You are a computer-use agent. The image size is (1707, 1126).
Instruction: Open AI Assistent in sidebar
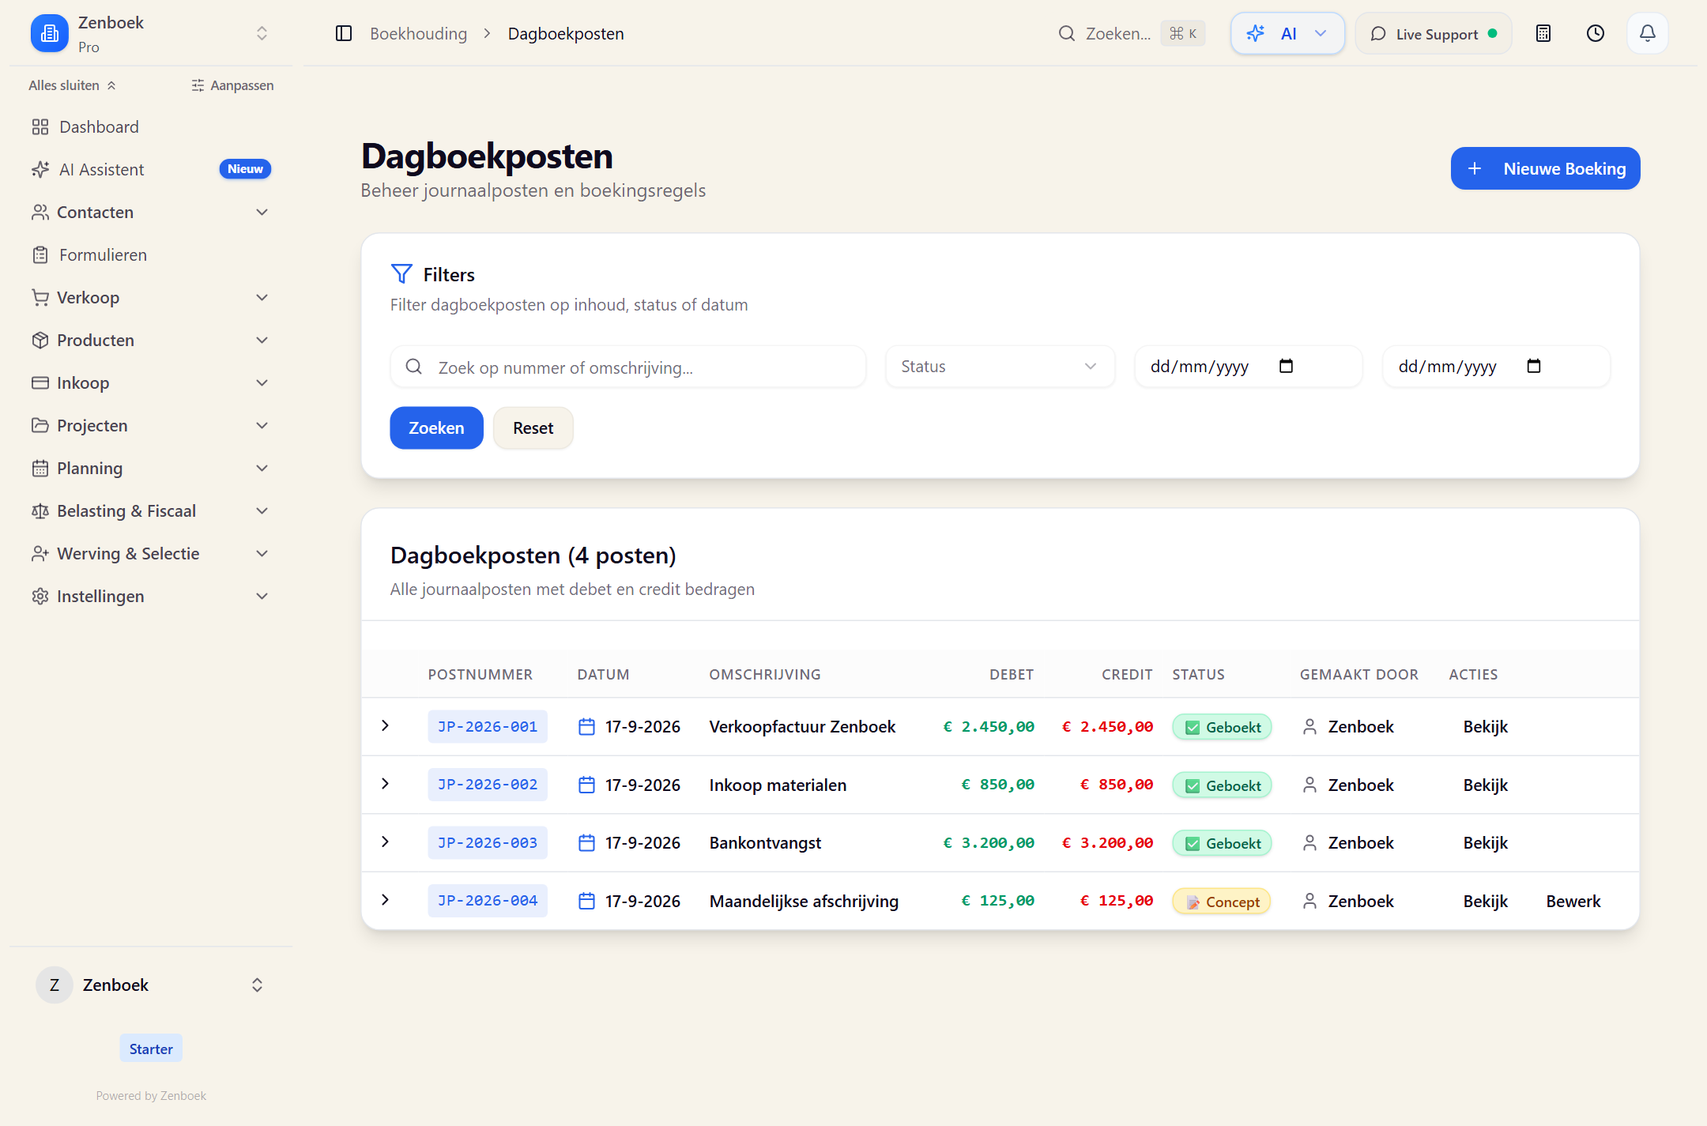point(150,170)
